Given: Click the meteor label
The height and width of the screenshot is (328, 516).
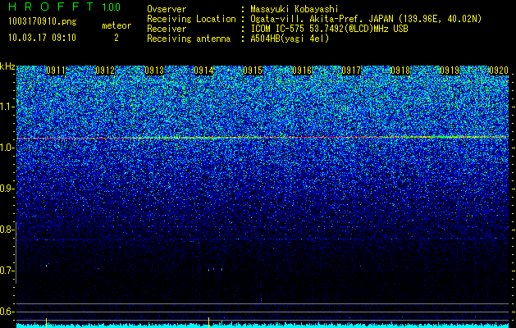Looking at the screenshot, I should click(116, 25).
